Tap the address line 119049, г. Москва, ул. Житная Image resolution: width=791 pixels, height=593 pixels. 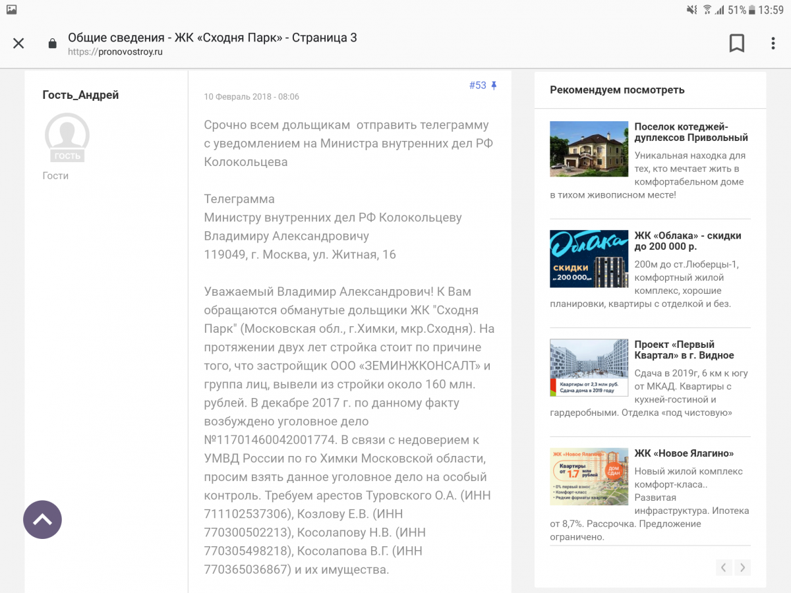tap(300, 254)
